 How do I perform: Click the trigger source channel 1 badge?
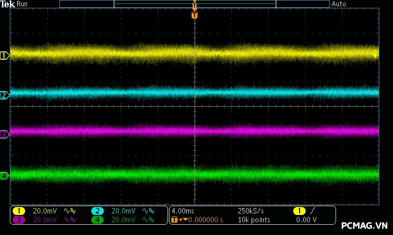(x=299, y=211)
